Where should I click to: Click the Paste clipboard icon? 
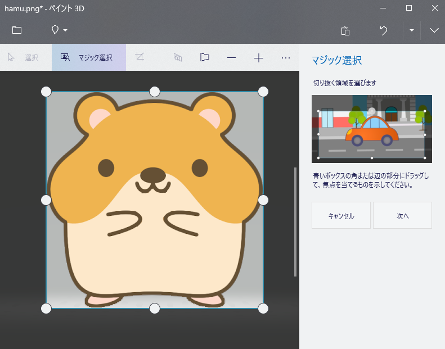click(x=345, y=30)
